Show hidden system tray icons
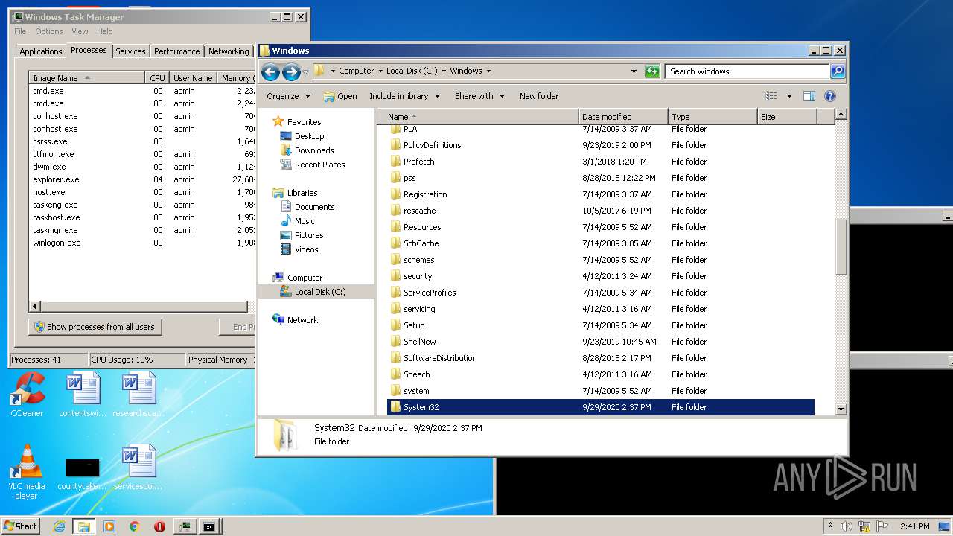Viewport: 953px width, 536px height. coord(830,526)
